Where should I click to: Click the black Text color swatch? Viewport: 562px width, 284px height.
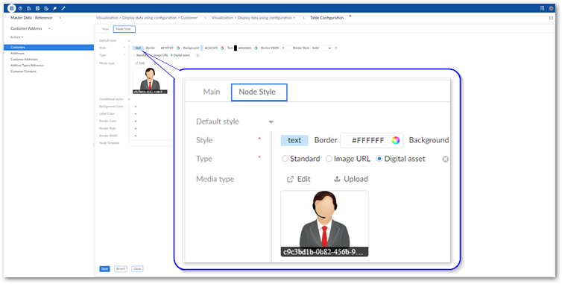click(236, 48)
